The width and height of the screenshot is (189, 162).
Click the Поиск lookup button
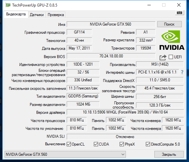point(169,24)
